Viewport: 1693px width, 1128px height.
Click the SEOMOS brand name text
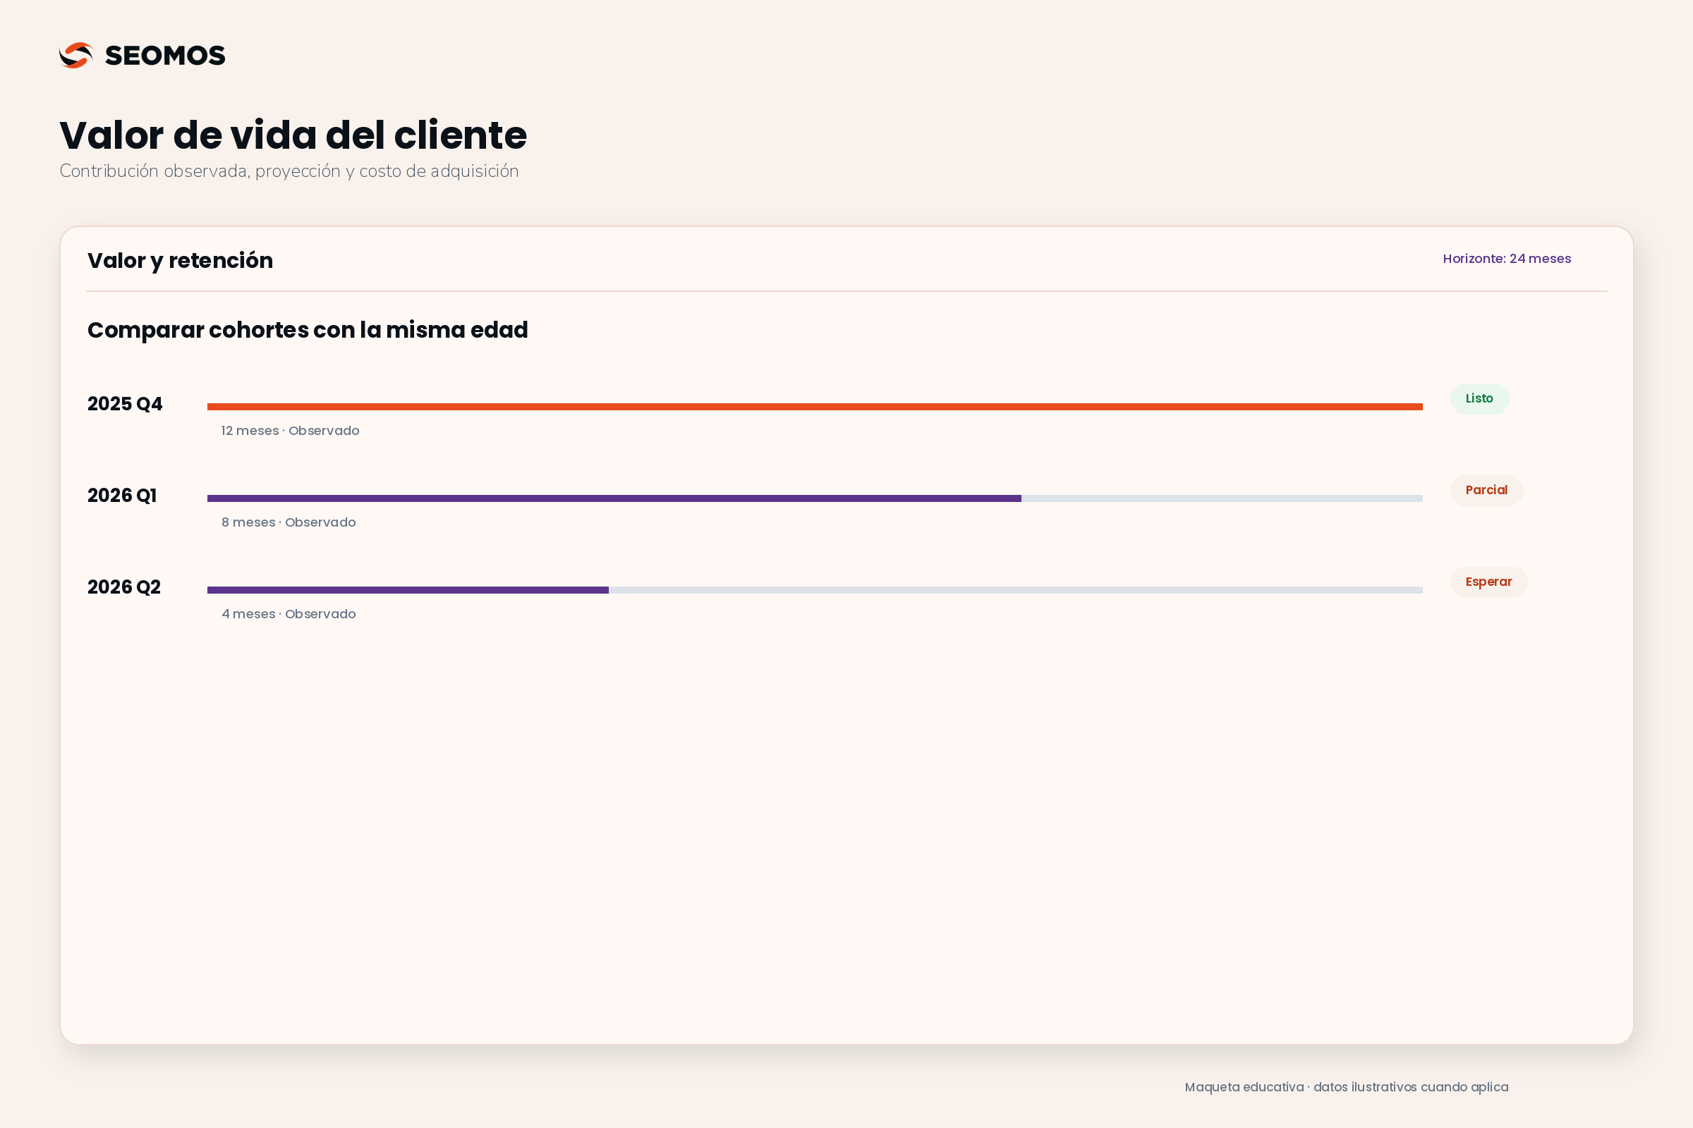(166, 56)
